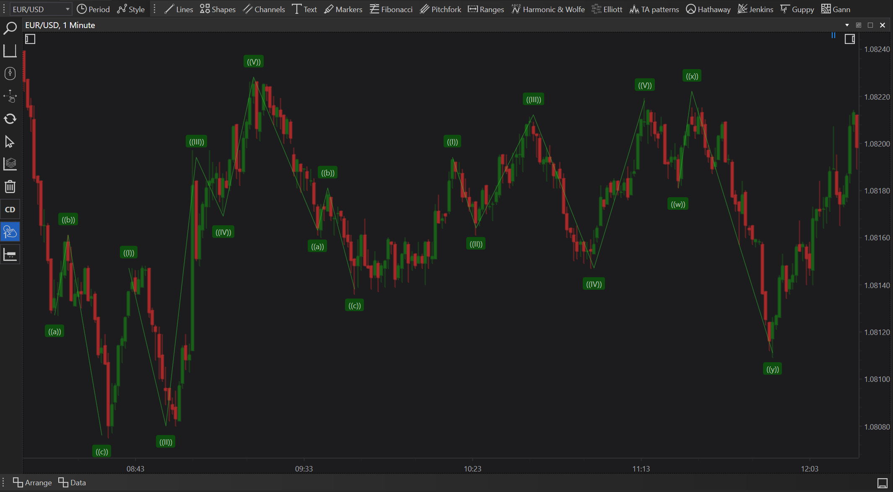Expand the chart window options arrow
This screenshot has height=492, width=893.
pos(847,25)
